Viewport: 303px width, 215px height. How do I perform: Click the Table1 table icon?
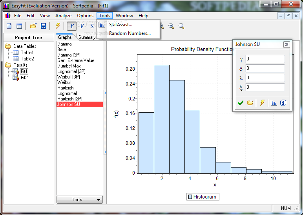click(x=16, y=52)
